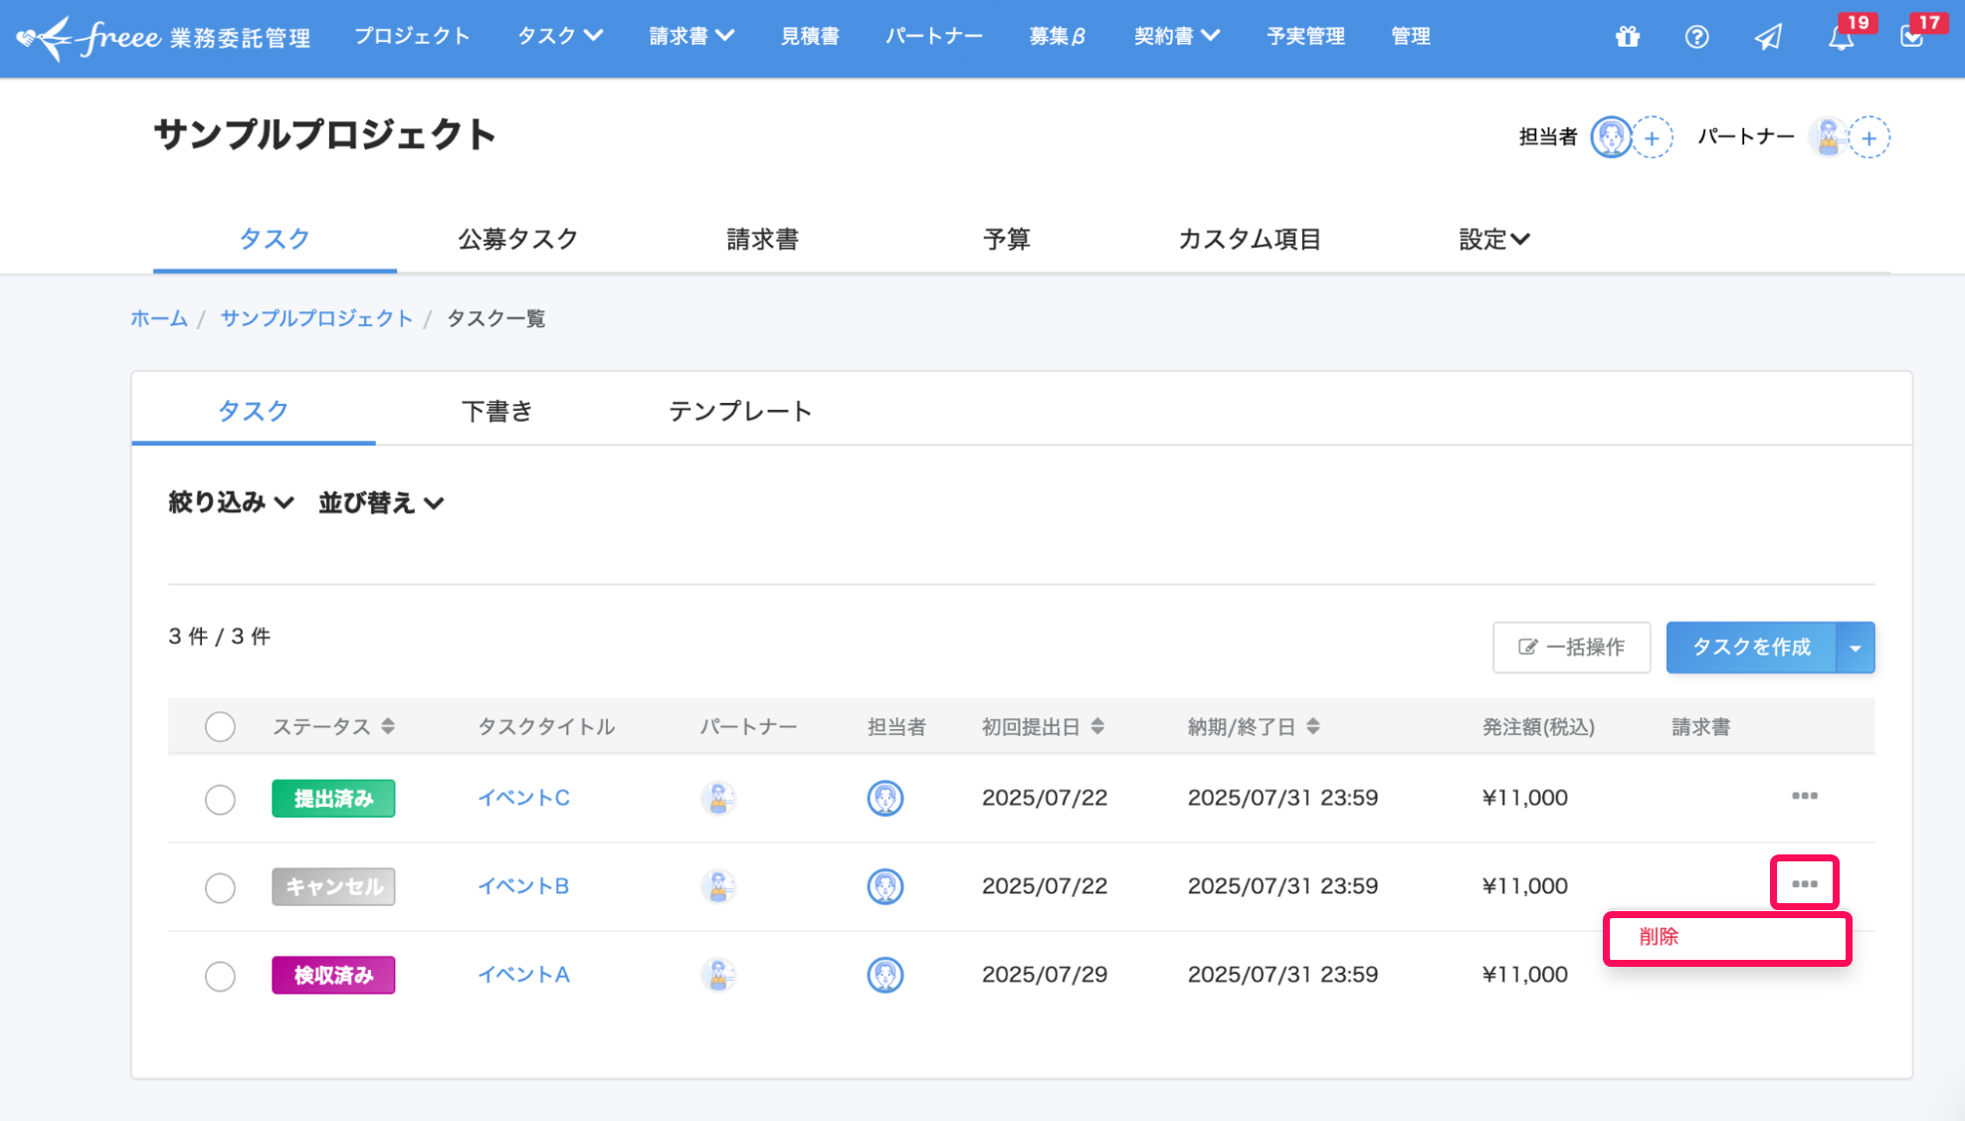Switch to the 下書き sub-tab

(497, 411)
